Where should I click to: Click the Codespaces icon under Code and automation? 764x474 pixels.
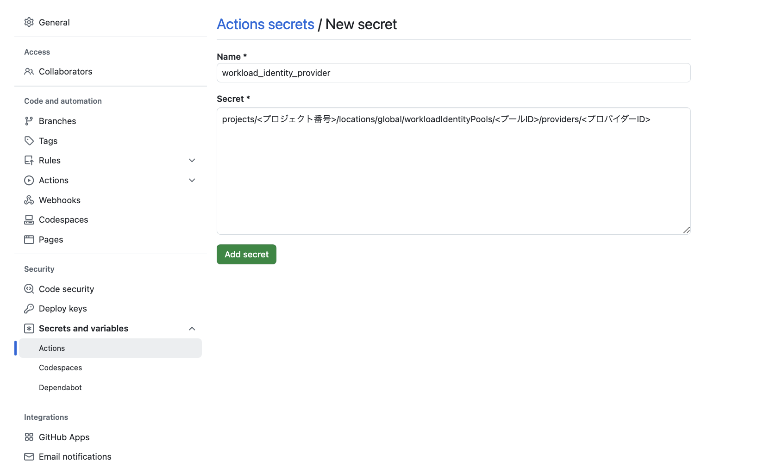tap(29, 219)
